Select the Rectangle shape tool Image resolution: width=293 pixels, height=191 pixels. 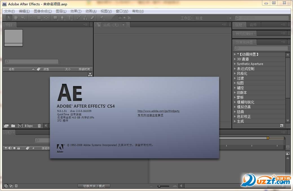(x=55, y=18)
